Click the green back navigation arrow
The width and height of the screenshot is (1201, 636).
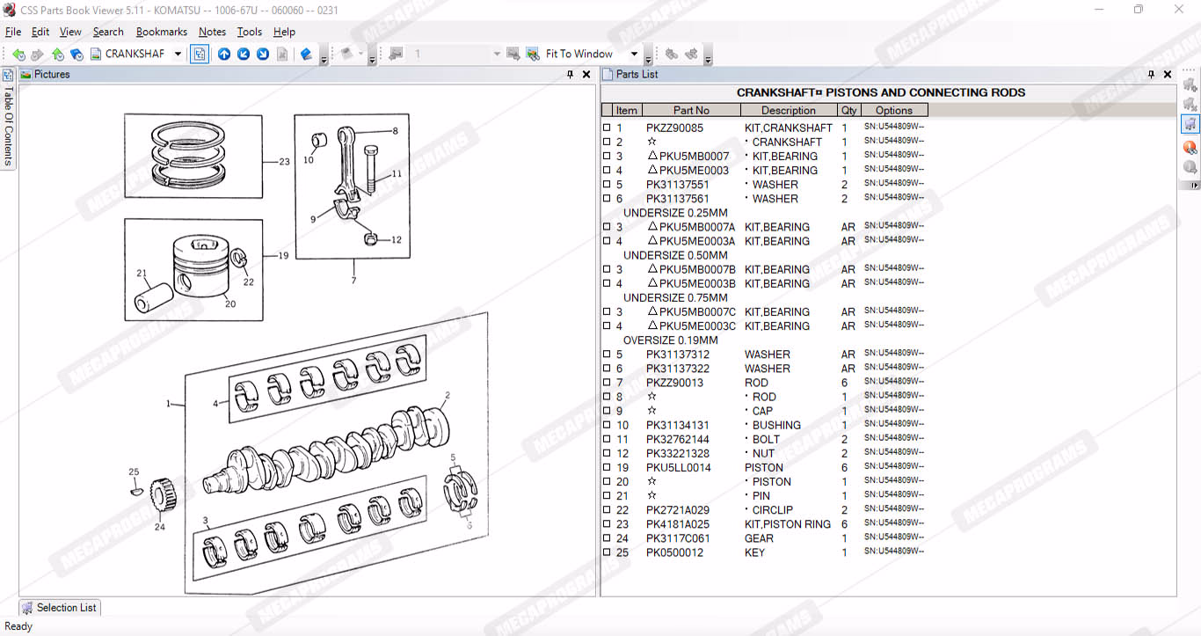tap(18, 55)
